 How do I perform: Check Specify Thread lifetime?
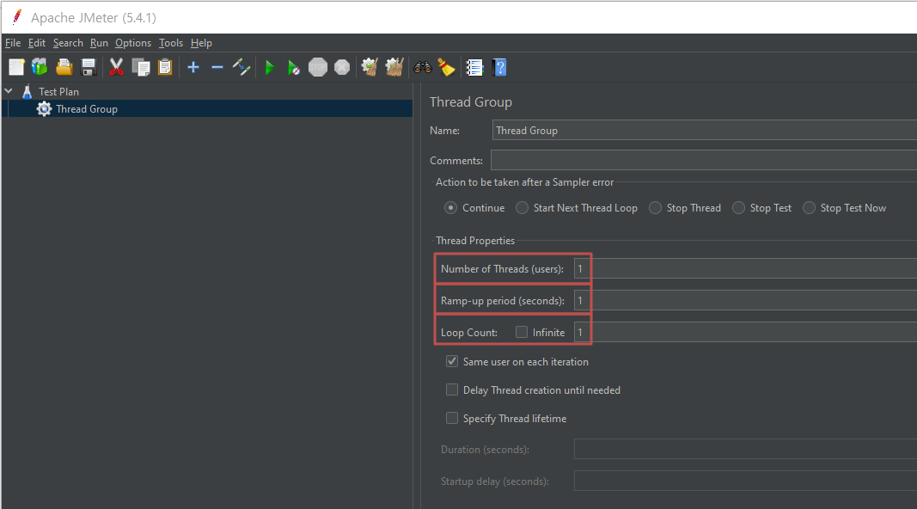(452, 418)
